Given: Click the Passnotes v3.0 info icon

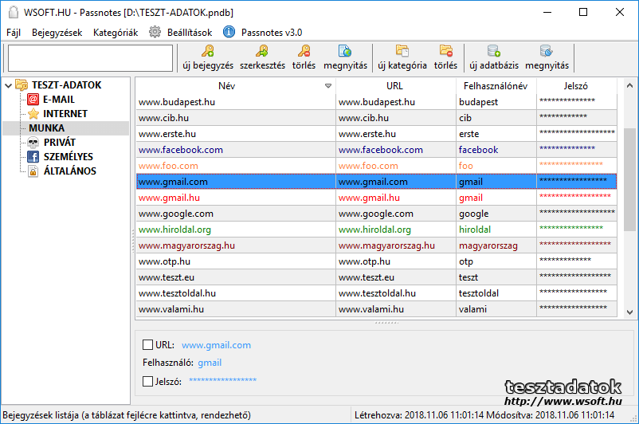Looking at the screenshot, I should 229,32.
